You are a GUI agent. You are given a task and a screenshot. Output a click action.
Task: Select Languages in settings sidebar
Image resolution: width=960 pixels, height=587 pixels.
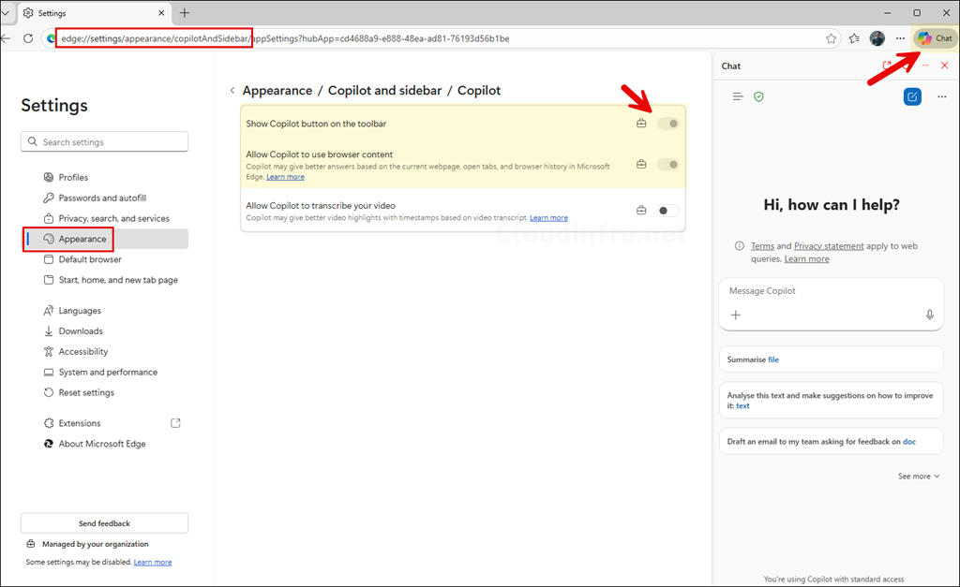[x=80, y=311]
